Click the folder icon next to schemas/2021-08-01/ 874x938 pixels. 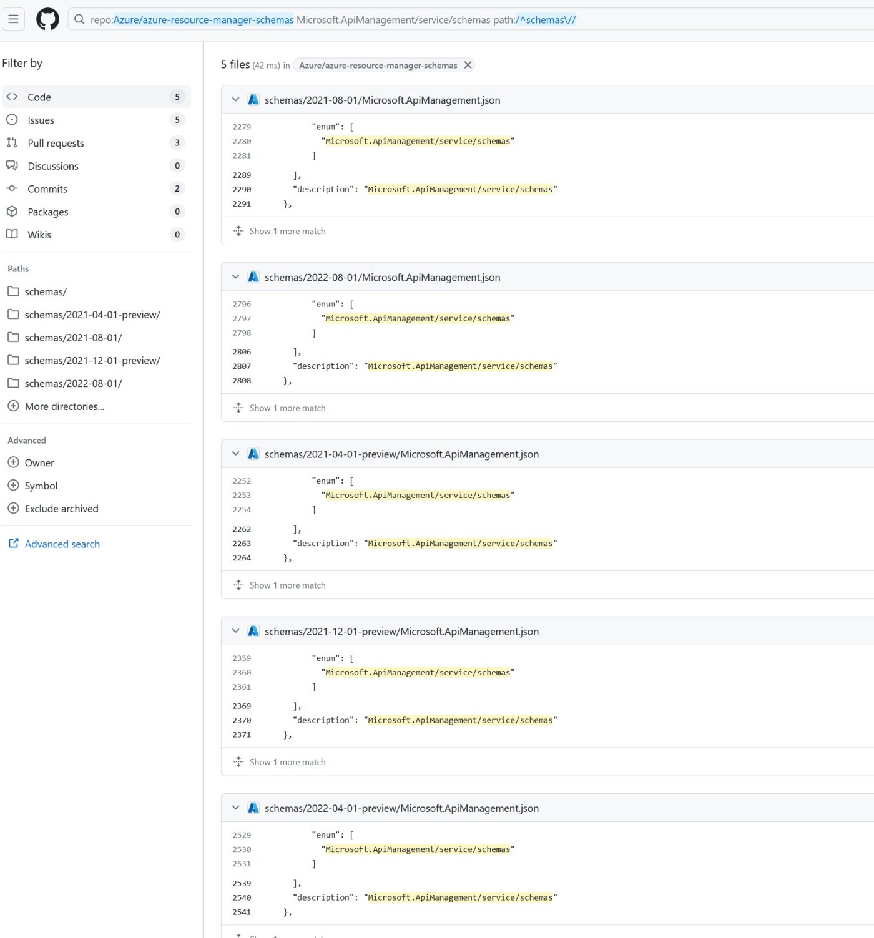(13, 337)
